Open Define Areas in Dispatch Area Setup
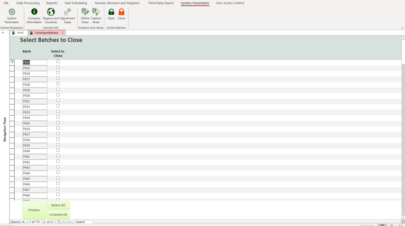Image resolution: width=405 pixels, height=226 pixels. point(85,13)
